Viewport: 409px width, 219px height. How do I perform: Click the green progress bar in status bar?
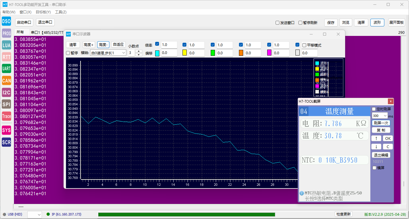pos(187,214)
